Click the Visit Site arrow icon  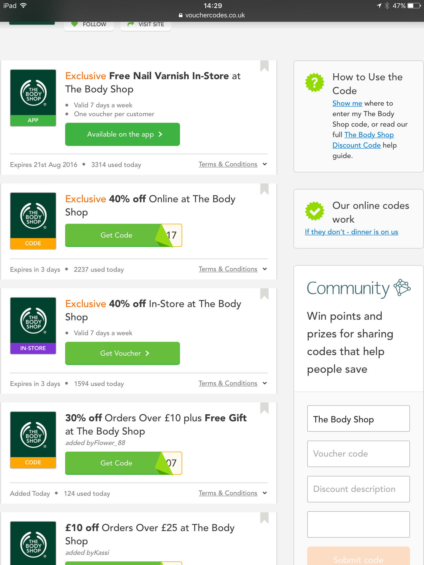click(131, 24)
